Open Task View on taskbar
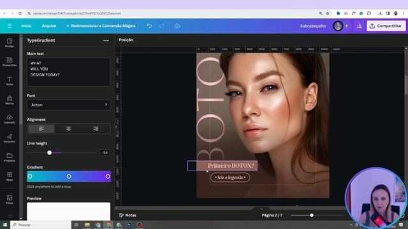408x229 pixels. tap(76, 225)
